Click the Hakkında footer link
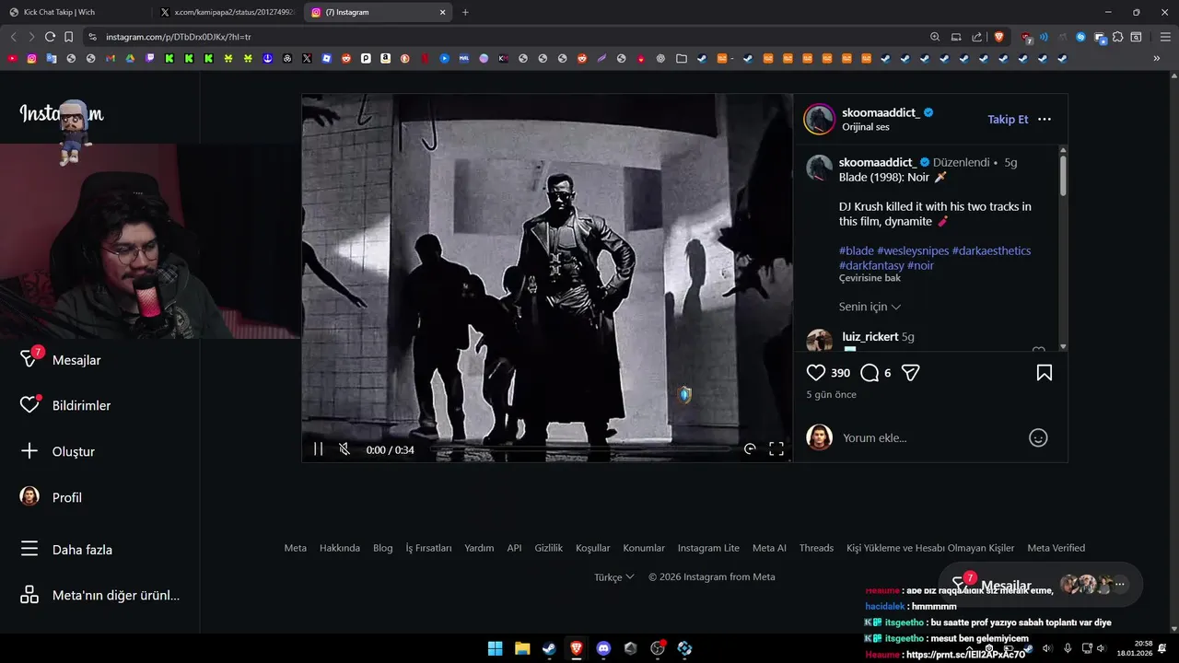The height and width of the screenshot is (663, 1179). [340, 548]
